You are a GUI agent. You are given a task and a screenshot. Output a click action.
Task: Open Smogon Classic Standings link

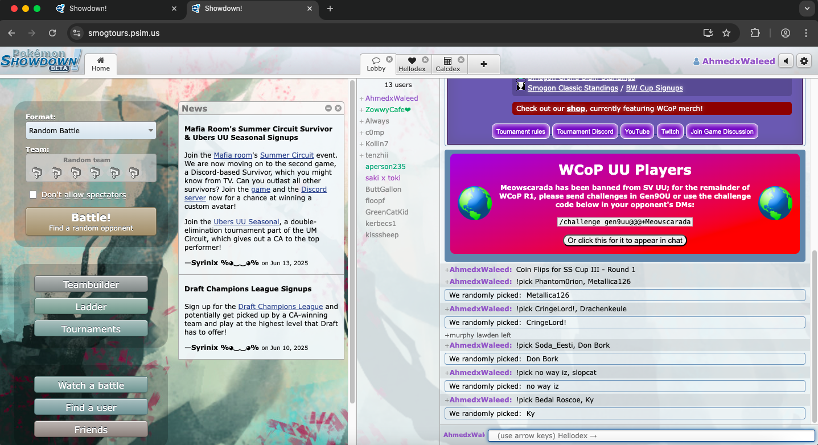(573, 88)
